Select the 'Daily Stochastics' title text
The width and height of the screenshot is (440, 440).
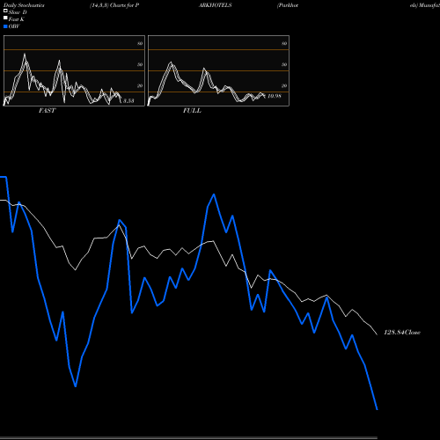tap(24, 5)
